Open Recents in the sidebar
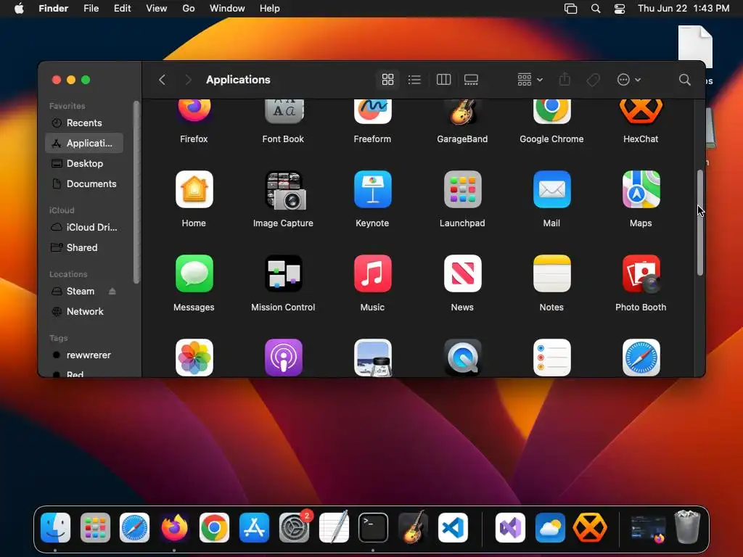 click(x=84, y=123)
